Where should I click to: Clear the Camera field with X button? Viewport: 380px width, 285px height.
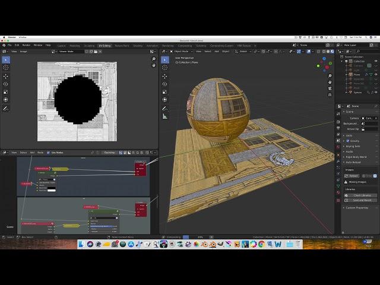(376, 118)
